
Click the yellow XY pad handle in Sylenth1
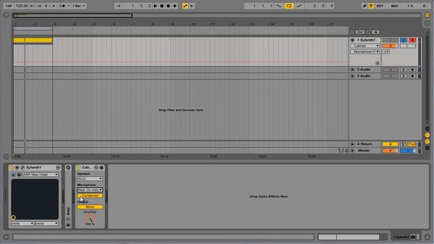point(14,218)
